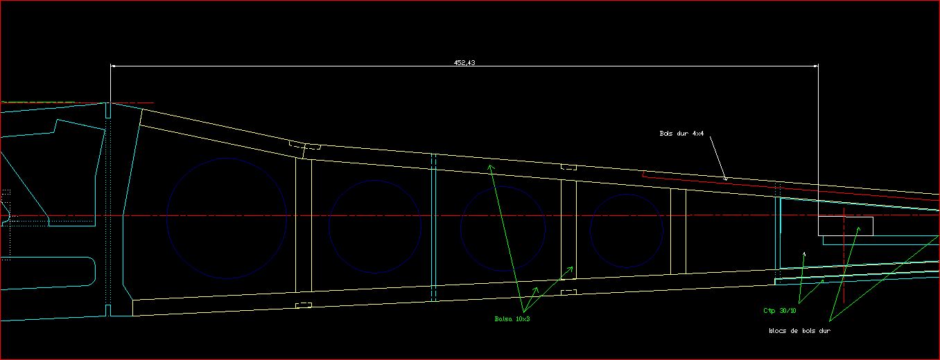The image size is (940, 360).
Task: Select the white rectangular block near right edge
Action: click(x=845, y=226)
